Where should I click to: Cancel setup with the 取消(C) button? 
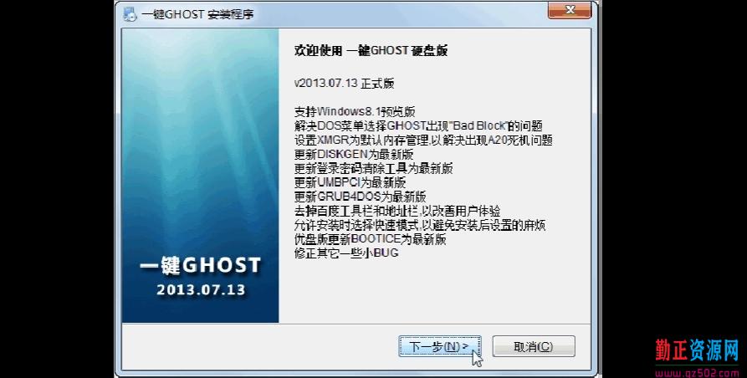coord(534,346)
